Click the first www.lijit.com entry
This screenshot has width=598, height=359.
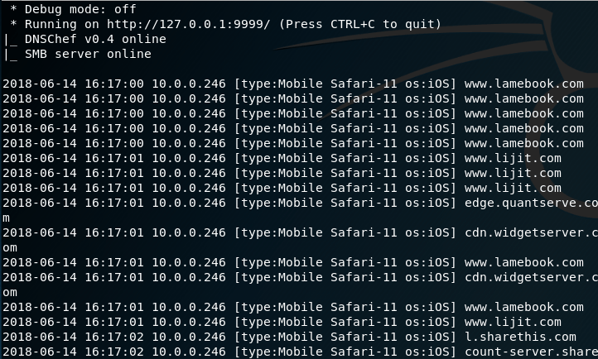513,158
